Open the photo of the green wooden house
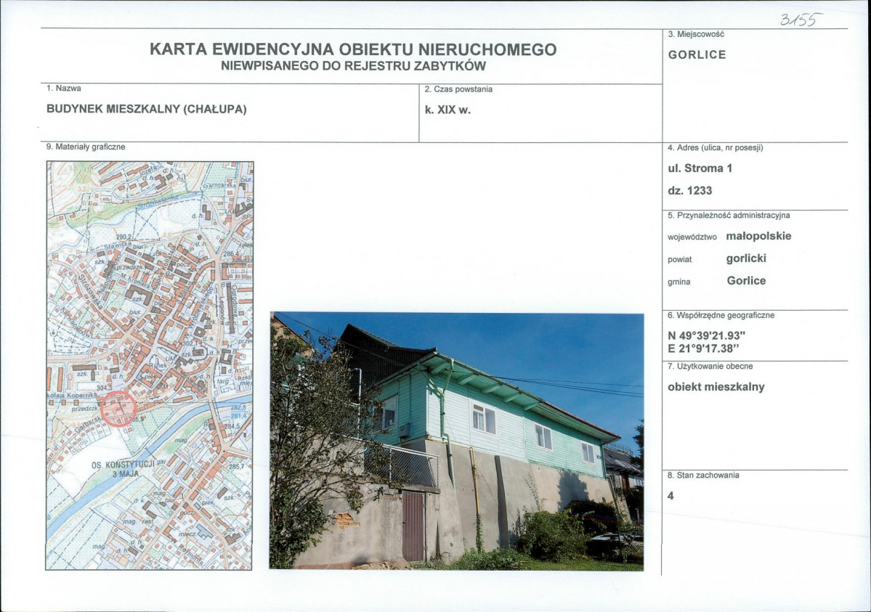Image resolution: width=871 pixels, height=612 pixels. pyautogui.click(x=457, y=441)
